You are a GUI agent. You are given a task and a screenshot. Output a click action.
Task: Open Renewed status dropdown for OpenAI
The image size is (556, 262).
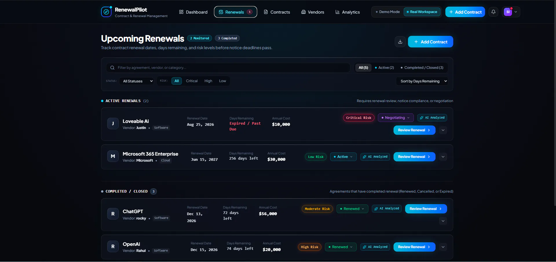(341, 247)
